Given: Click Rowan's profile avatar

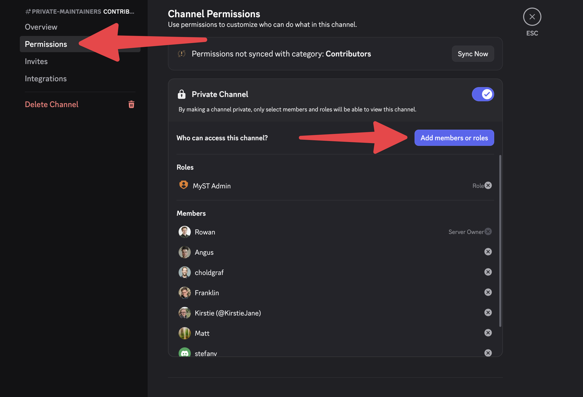Looking at the screenshot, I should point(184,232).
